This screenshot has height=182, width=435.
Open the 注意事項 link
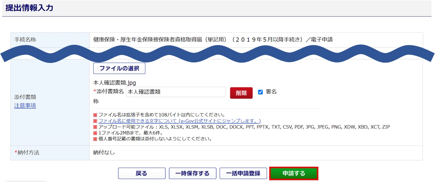click(x=25, y=106)
